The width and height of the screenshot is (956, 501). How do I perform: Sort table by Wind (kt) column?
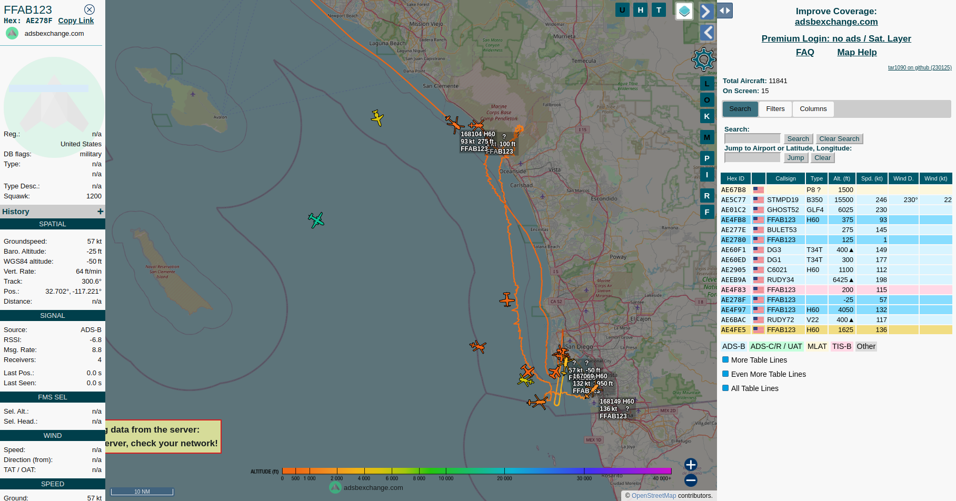pyautogui.click(x=935, y=178)
